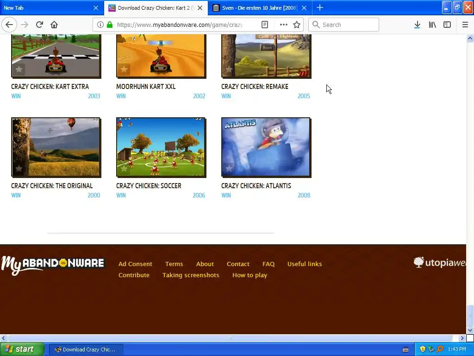Open the FAQ footer link

pos(268,264)
